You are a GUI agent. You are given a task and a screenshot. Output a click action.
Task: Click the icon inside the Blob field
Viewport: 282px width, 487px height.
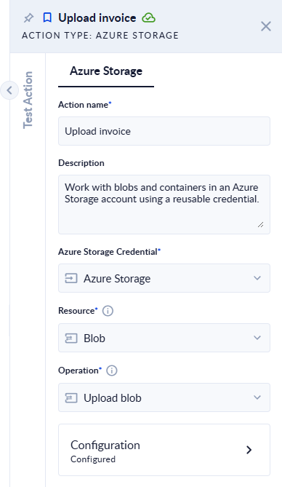tap(71, 338)
